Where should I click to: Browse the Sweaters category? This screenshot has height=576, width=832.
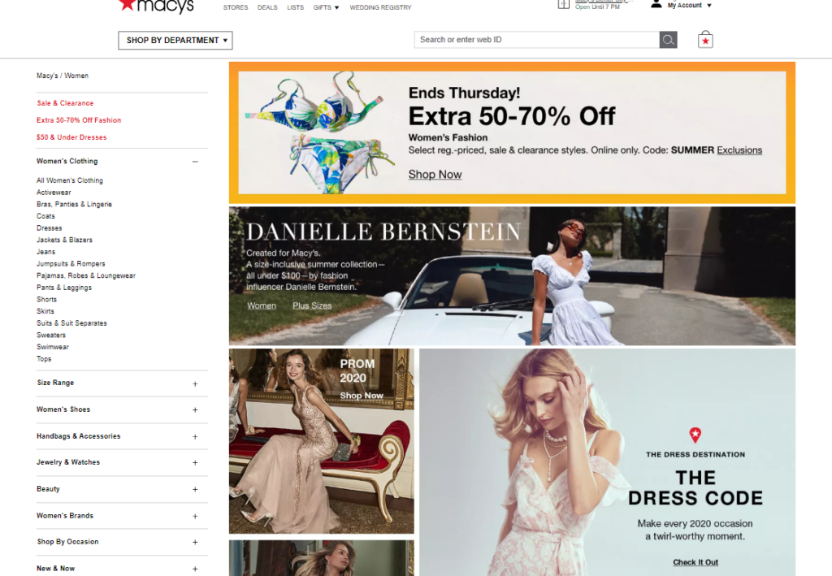tap(51, 335)
